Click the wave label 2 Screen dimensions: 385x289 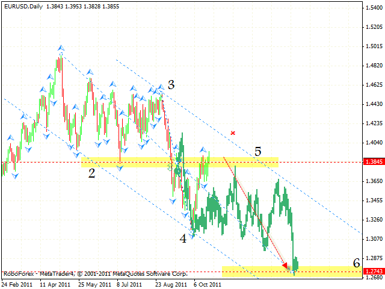92,173
